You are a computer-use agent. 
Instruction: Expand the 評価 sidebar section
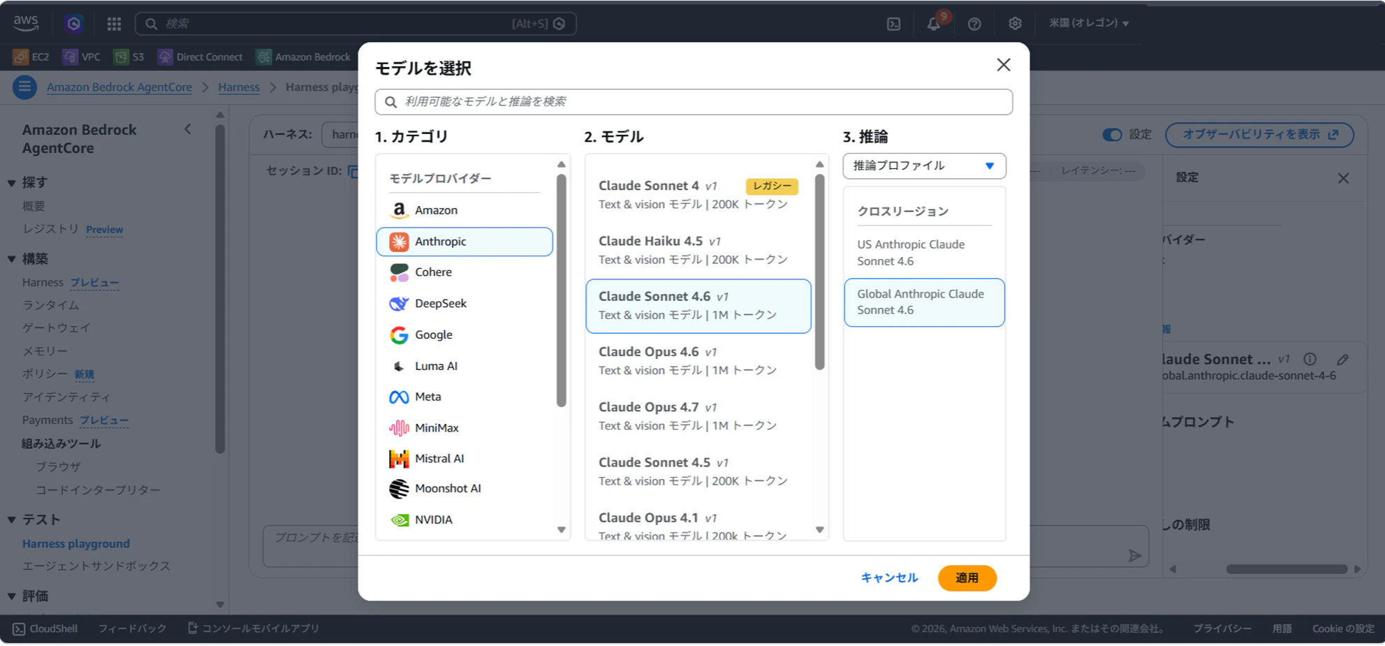click(12, 596)
